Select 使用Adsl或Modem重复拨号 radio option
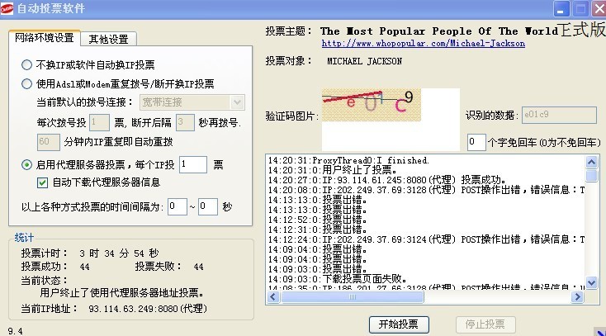The height and width of the screenshot is (336, 606). 27,83
